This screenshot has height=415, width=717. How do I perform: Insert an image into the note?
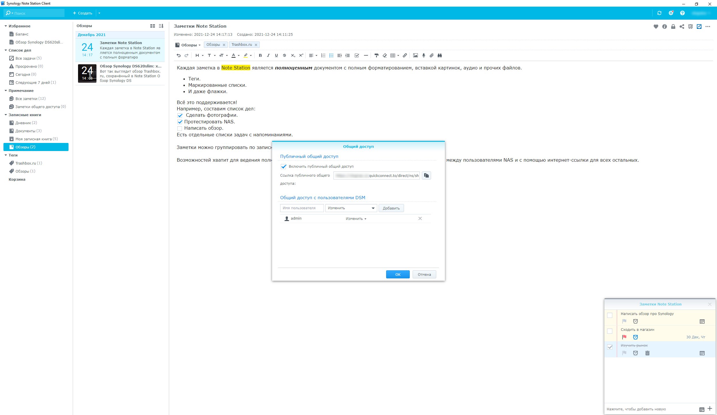pyautogui.click(x=416, y=55)
